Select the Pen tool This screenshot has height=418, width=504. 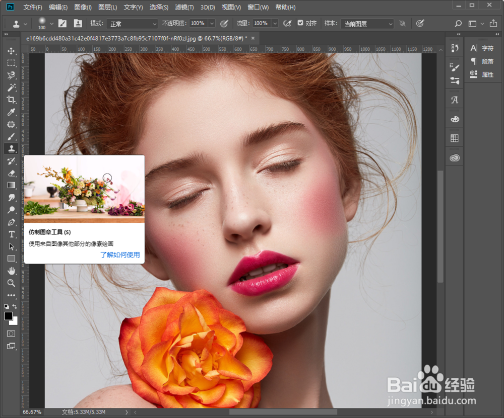[x=11, y=222]
